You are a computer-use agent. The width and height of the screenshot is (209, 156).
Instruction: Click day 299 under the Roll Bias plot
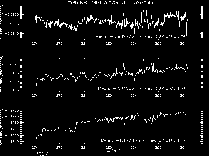point(158,43)
